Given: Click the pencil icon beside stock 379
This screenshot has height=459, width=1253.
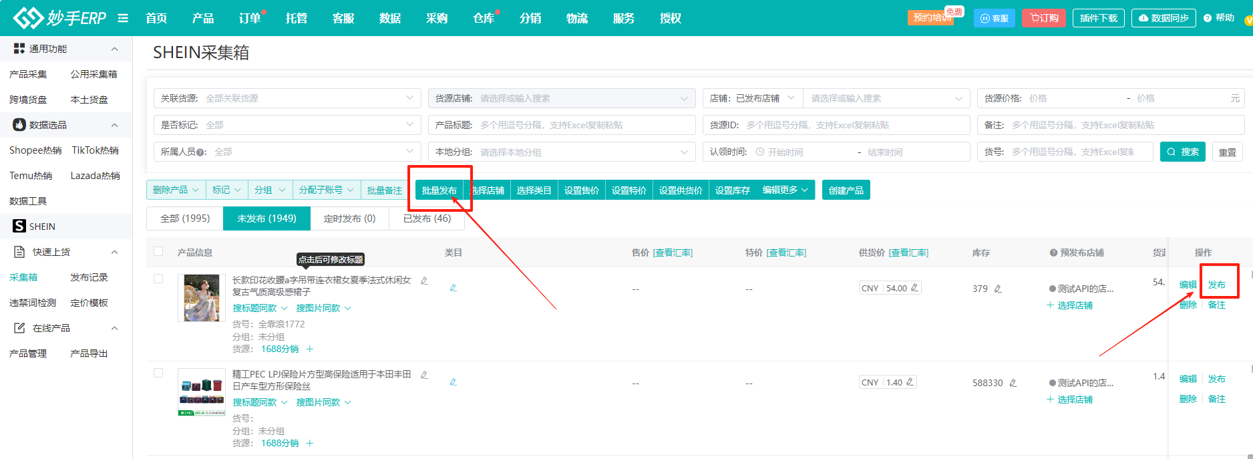Looking at the screenshot, I should click(998, 289).
